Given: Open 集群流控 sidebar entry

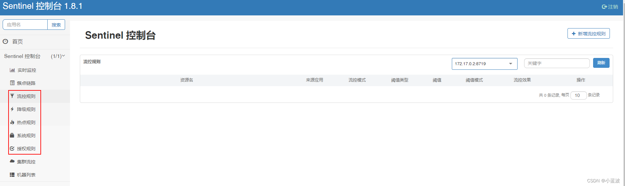Looking at the screenshot, I should tap(35, 162).
